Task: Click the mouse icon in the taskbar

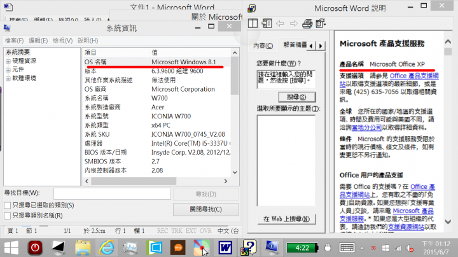Action: (328, 248)
